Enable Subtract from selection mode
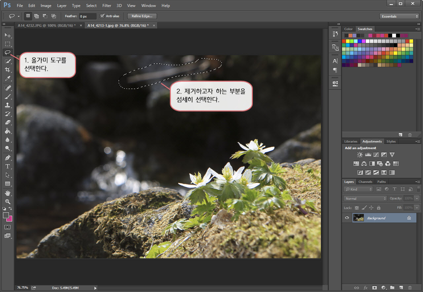Screen dimensions: 423x292 click(45, 16)
